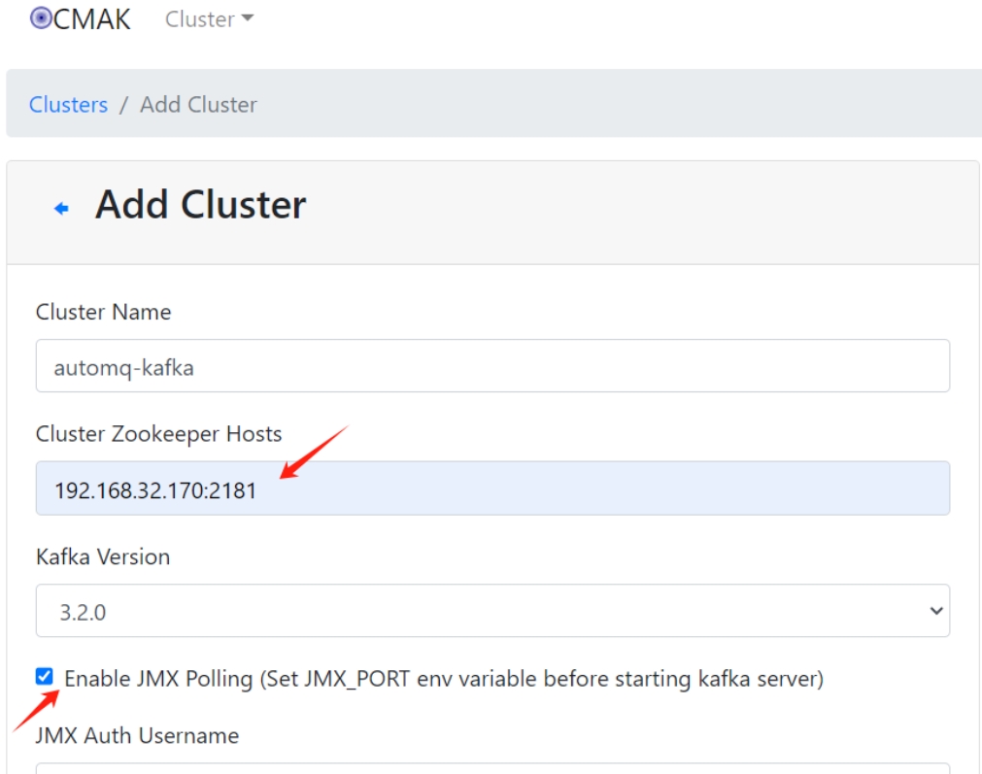
Task: Click the Add Cluster page heading
Action: coord(200,205)
